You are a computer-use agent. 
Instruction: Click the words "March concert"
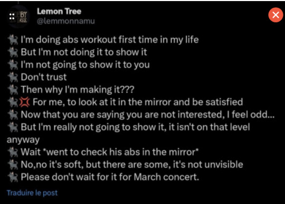(166, 177)
